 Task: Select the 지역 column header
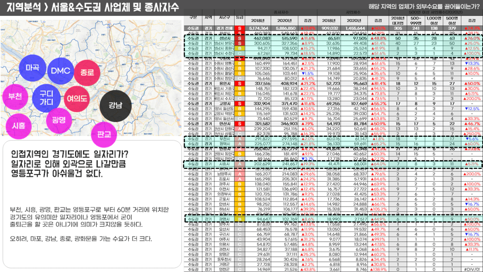point(208,17)
